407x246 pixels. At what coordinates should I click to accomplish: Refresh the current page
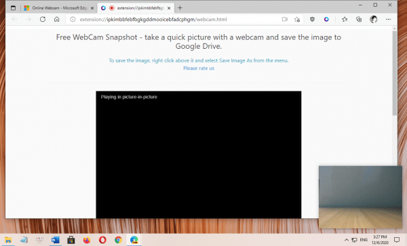43,19
